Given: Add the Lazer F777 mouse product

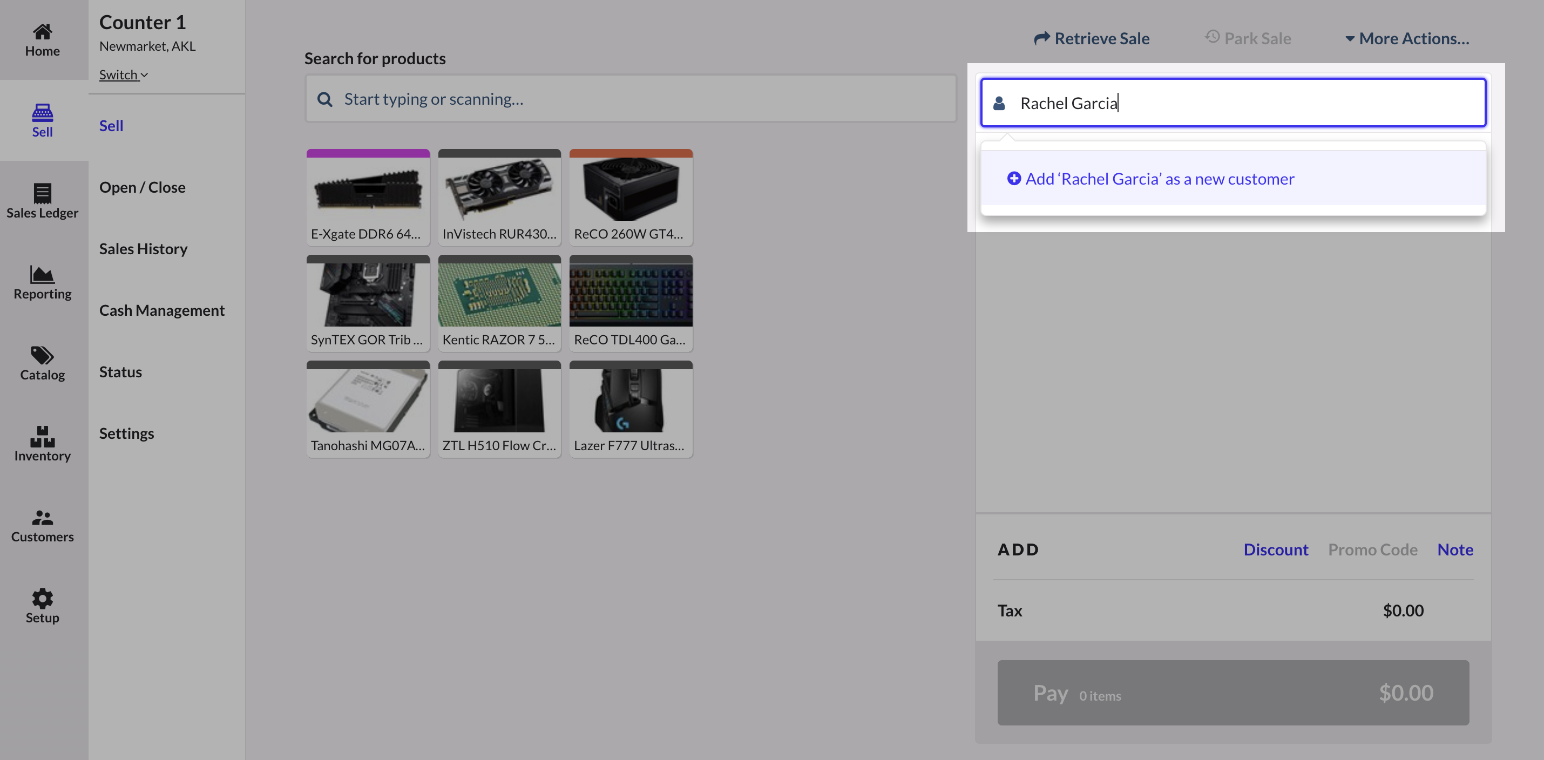Looking at the screenshot, I should [x=631, y=409].
